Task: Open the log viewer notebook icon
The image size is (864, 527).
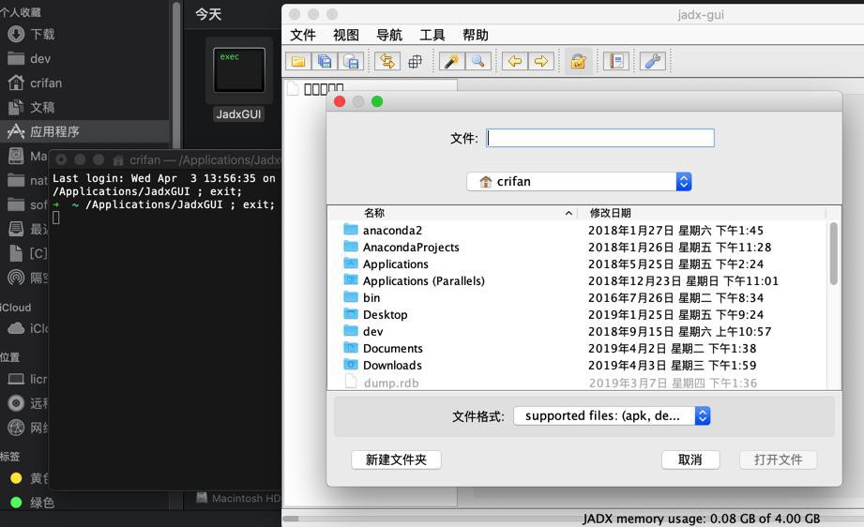Action: tap(616, 61)
